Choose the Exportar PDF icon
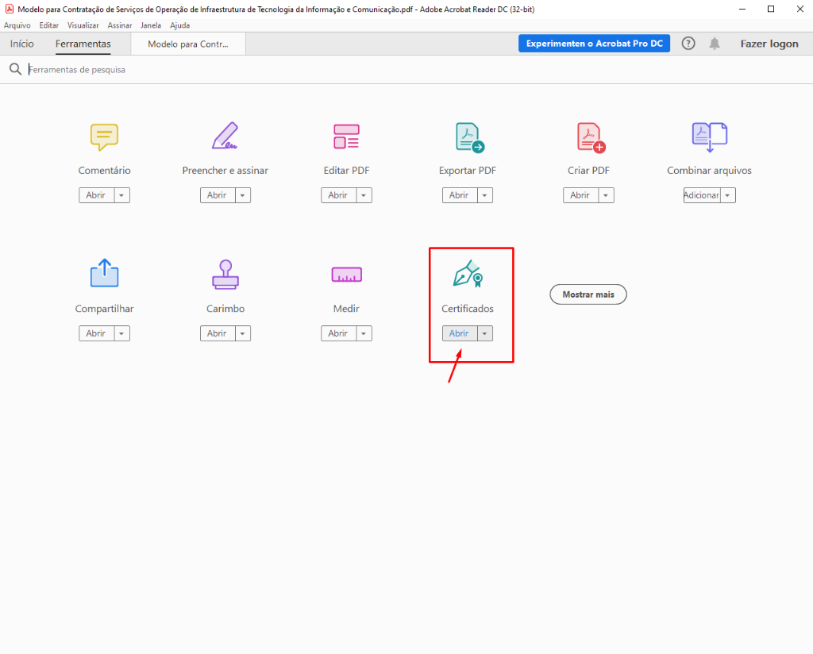Image resolution: width=813 pixels, height=654 pixels. pos(469,137)
